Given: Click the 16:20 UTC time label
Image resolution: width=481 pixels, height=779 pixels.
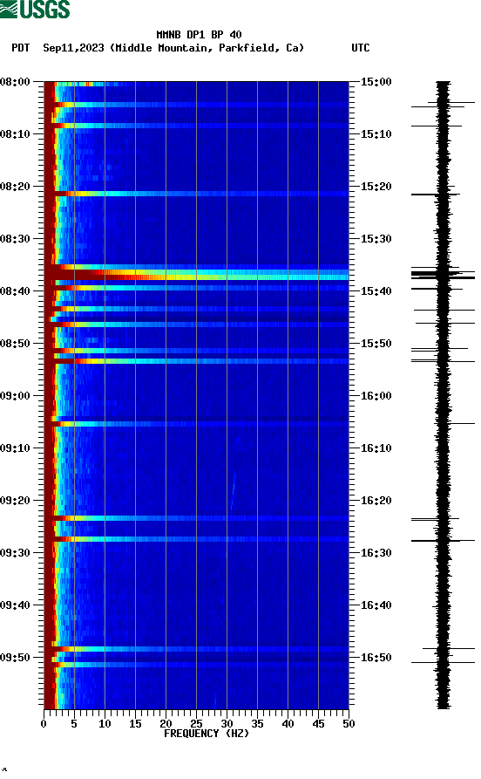Looking at the screenshot, I should pos(376,501).
